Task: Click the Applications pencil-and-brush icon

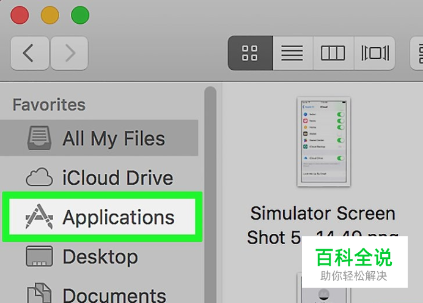Action: click(39, 216)
